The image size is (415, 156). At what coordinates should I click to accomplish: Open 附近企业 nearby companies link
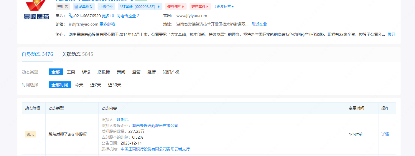pos(259,24)
